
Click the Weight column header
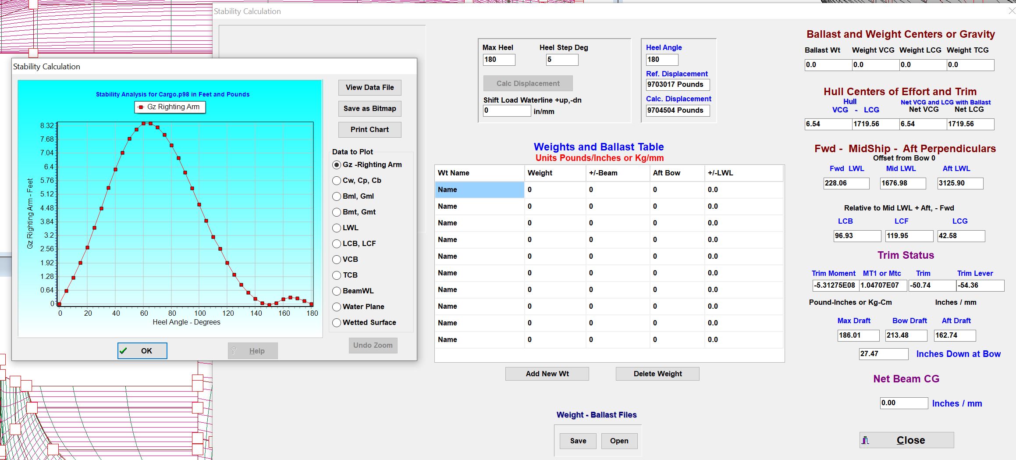click(x=555, y=173)
